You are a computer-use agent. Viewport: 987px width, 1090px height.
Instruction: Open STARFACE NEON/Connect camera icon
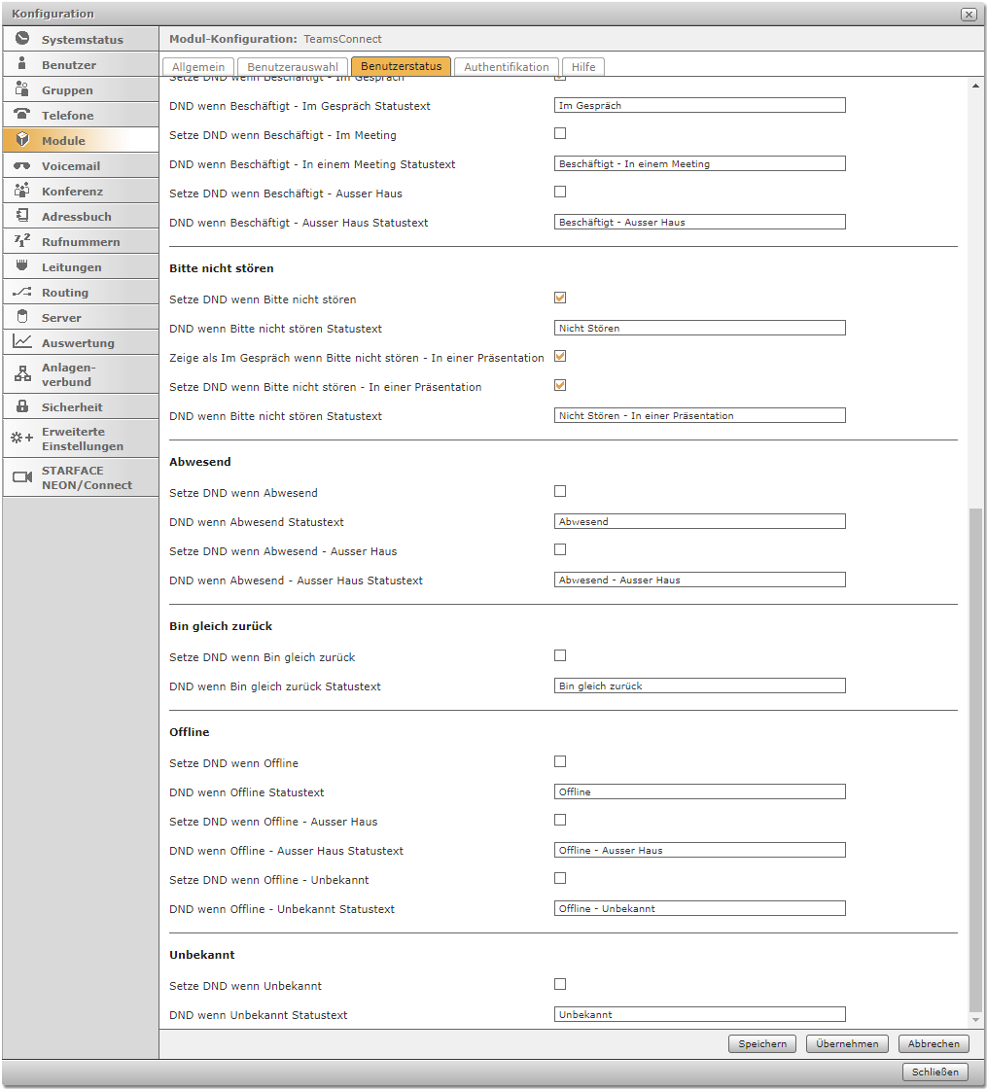(22, 476)
